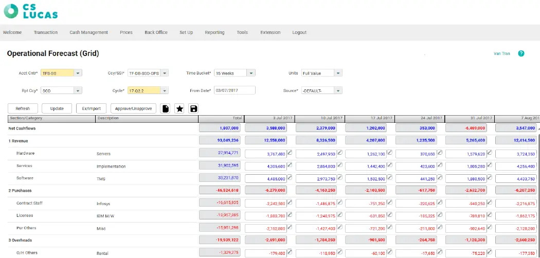Open the Acct Cntr dropdown
Screen dimensions: 540x258
point(78,73)
